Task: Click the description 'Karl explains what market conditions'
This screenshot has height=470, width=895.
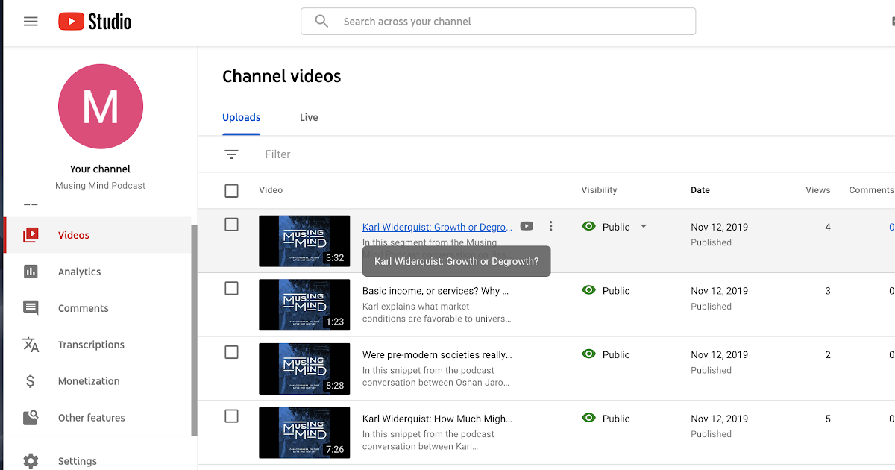Action: click(437, 313)
